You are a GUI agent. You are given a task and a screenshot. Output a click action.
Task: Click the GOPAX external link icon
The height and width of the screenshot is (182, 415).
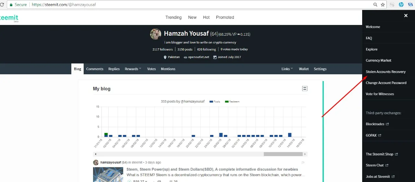click(x=380, y=135)
